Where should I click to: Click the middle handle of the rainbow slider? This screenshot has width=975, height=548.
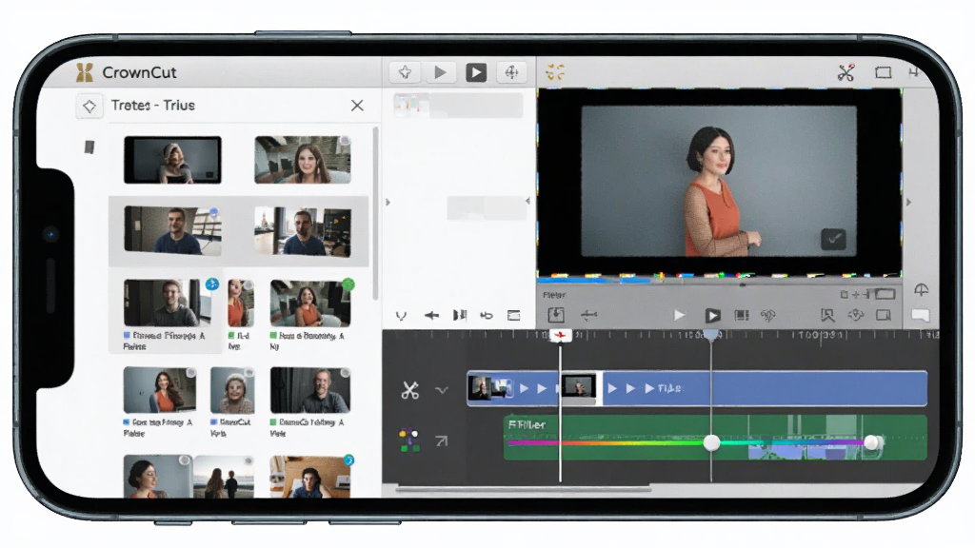point(711,442)
